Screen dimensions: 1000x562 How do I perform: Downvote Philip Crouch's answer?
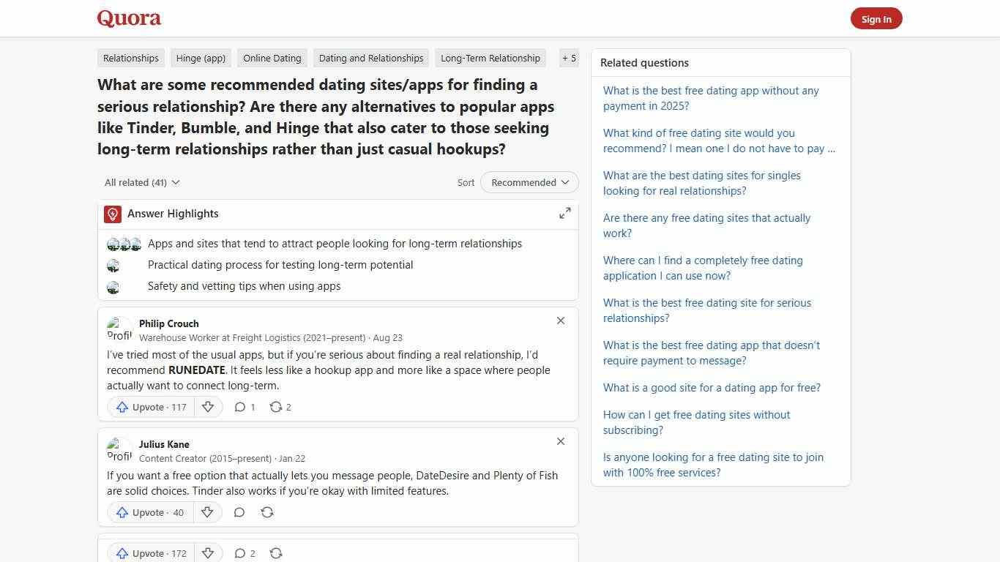tap(208, 407)
